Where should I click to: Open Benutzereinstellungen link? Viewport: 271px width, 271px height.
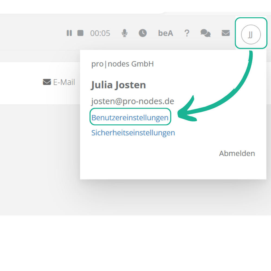[x=130, y=118]
